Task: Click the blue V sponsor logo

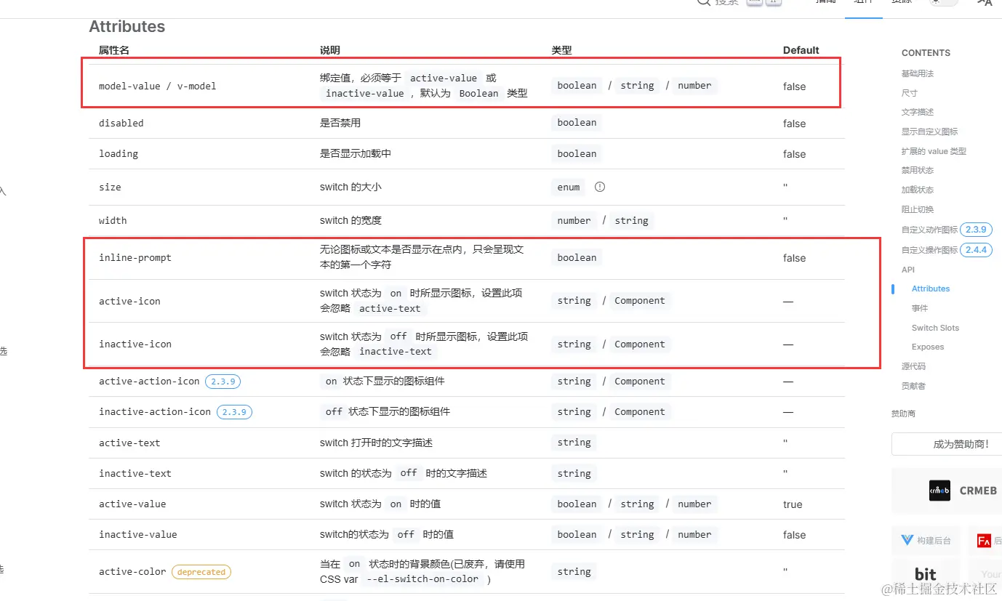Action: click(907, 540)
